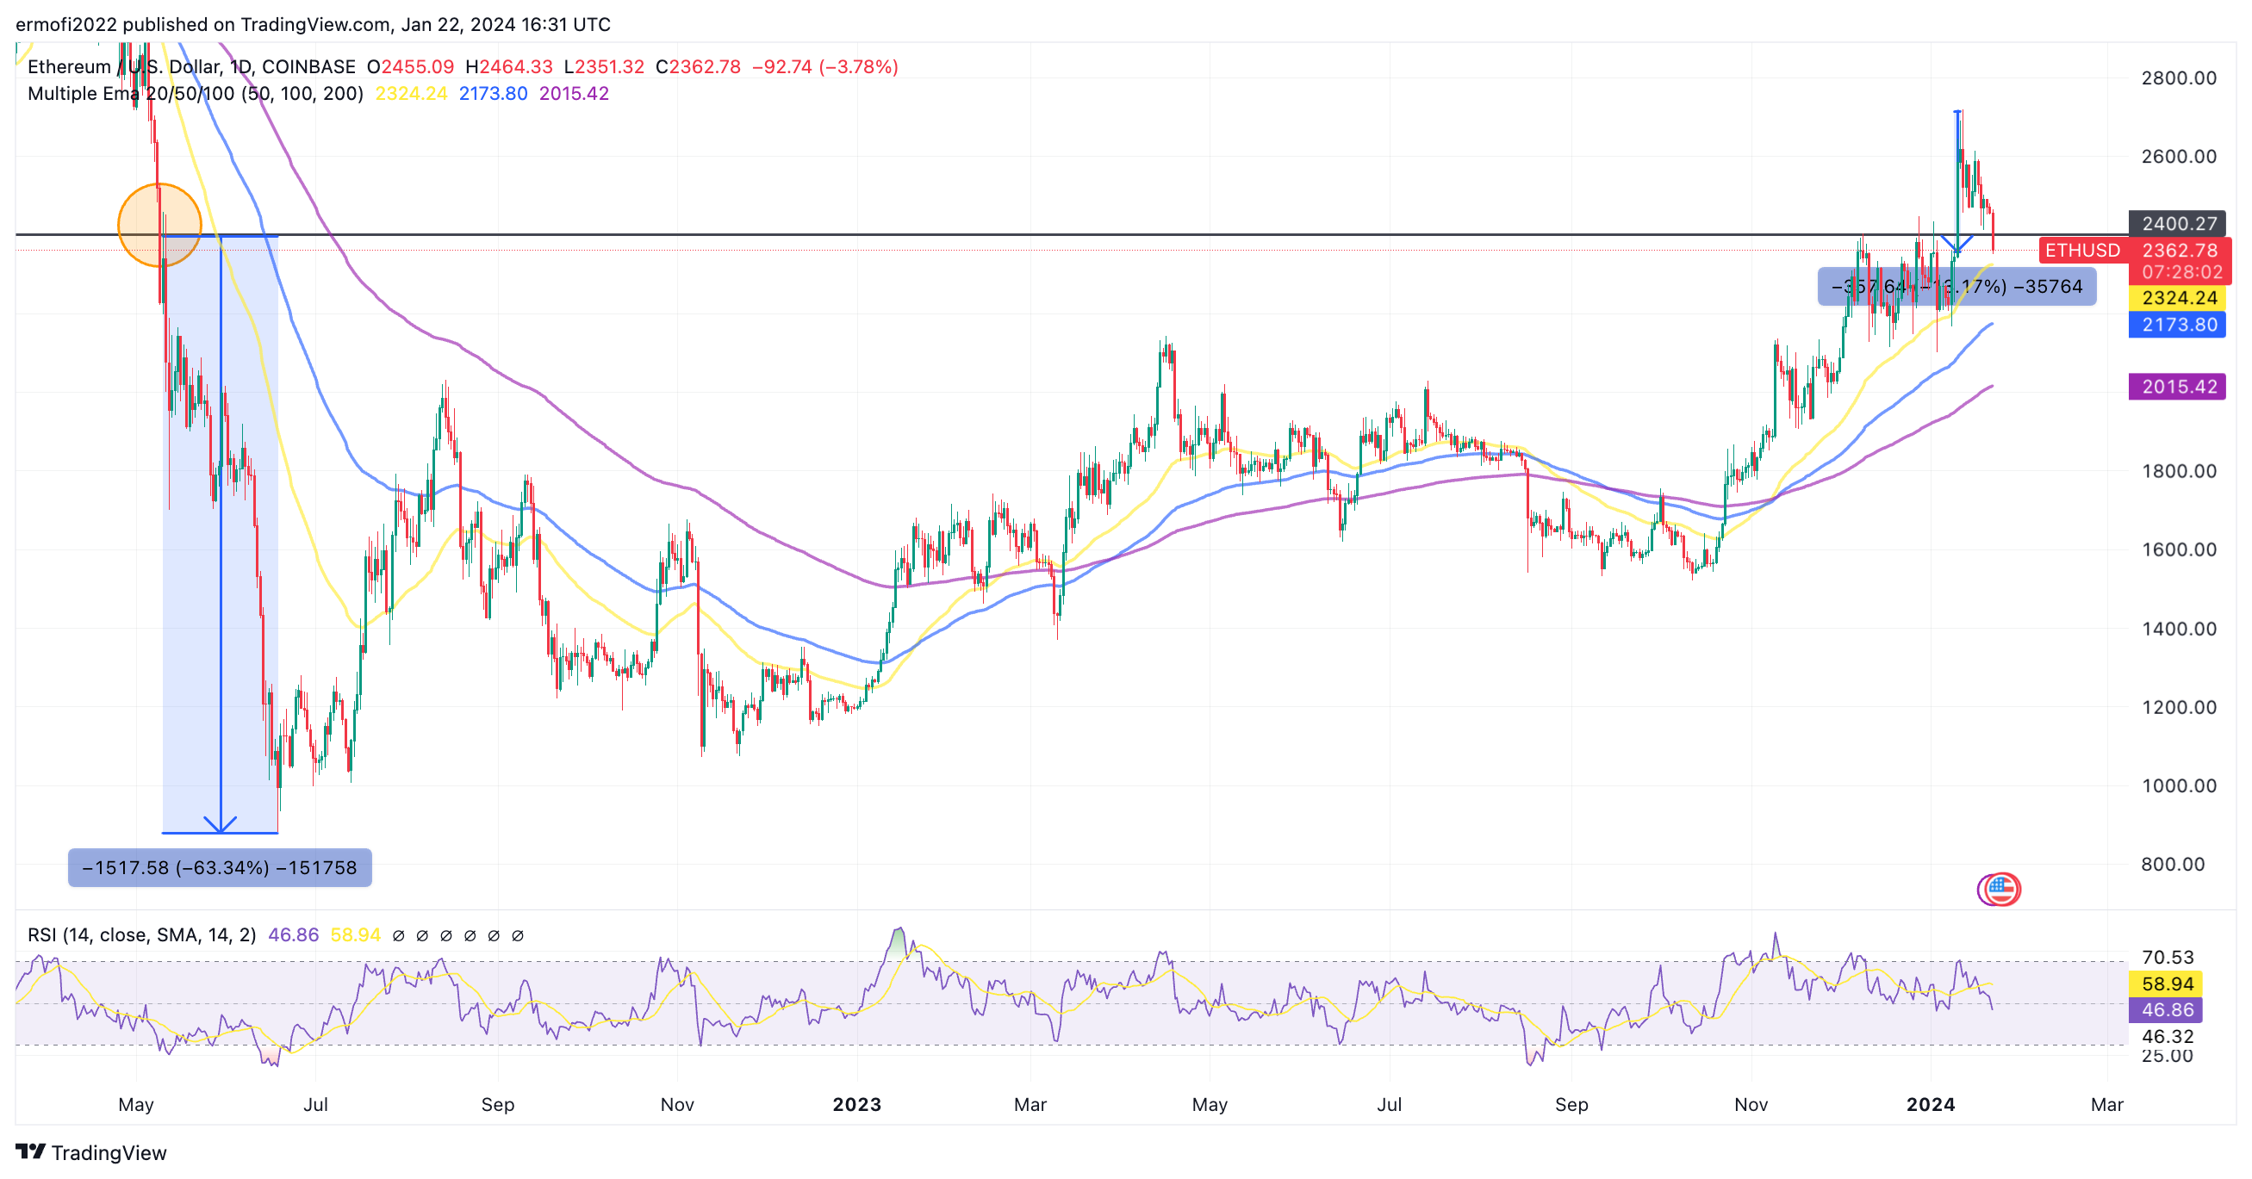Click the 1200.00 price axis label

tap(2179, 707)
